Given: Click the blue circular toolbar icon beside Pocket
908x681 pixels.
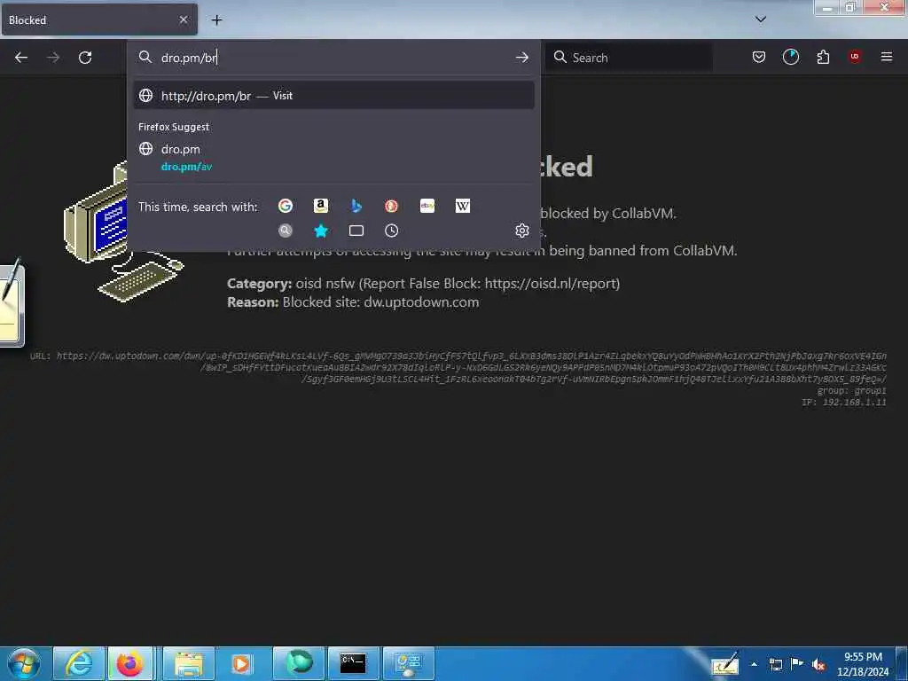Looking at the screenshot, I should click(790, 57).
